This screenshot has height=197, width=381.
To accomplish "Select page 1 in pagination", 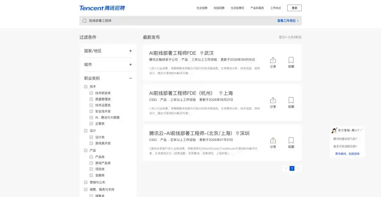I will pos(292,168).
